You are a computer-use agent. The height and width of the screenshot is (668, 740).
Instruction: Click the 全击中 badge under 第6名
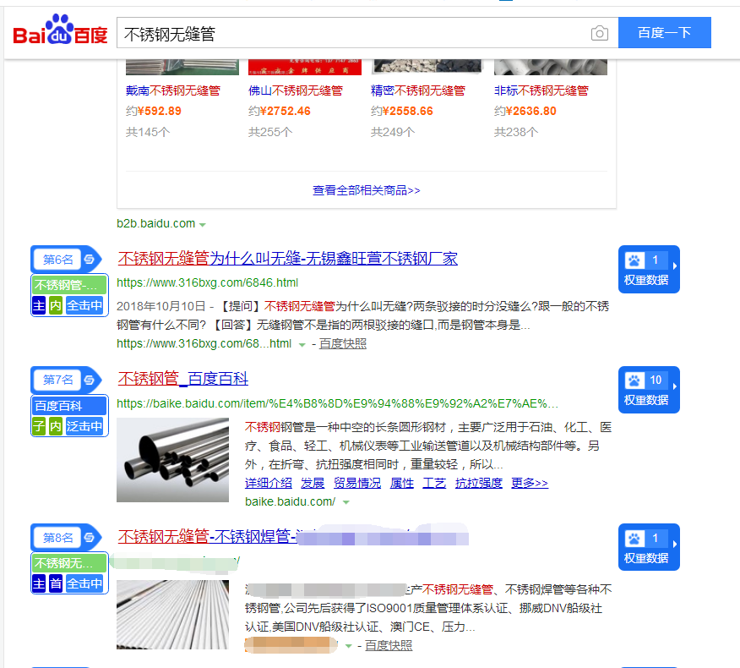pyautogui.click(x=85, y=305)
